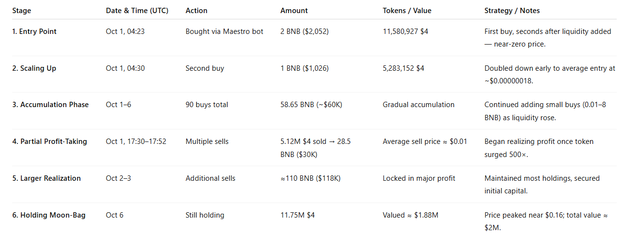The height and width of the screenshot is (236, 639).
Task: Select the 2. Scaling Up stage cell
Action: point(34,68)
